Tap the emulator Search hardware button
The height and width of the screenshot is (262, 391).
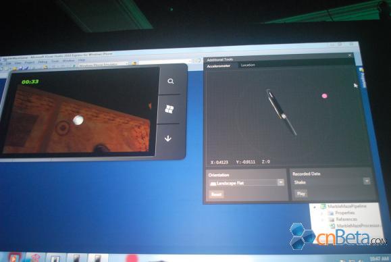(171, 81)
